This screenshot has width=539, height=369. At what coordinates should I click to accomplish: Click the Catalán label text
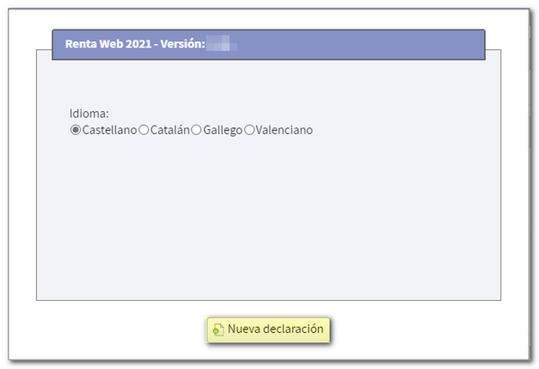click(170, 130)
